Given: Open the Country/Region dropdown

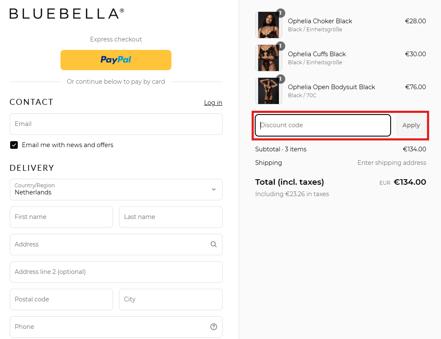Looking at the screenshot, I should tap(116, 189).
